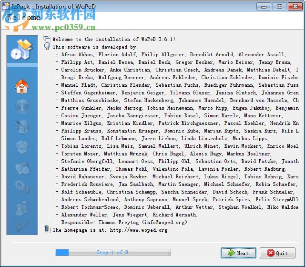Click the Next button
The width and height of the screenshot is (305, 267).
[238, 253]
